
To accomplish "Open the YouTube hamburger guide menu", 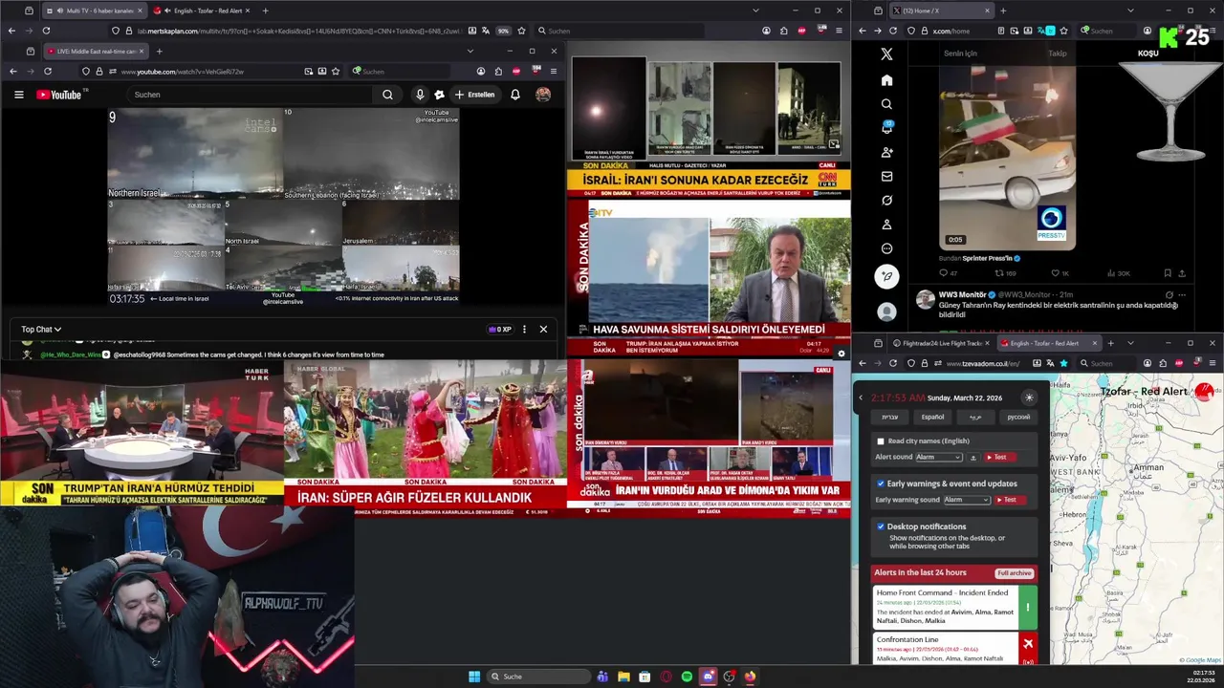I will tap(18, 95).
